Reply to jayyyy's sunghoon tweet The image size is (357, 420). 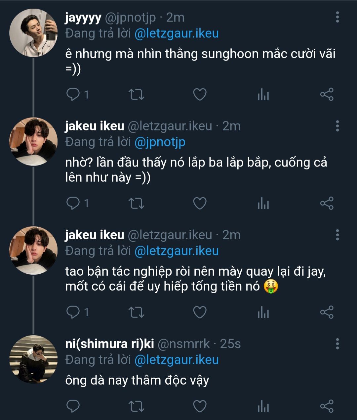coord(73,95)
